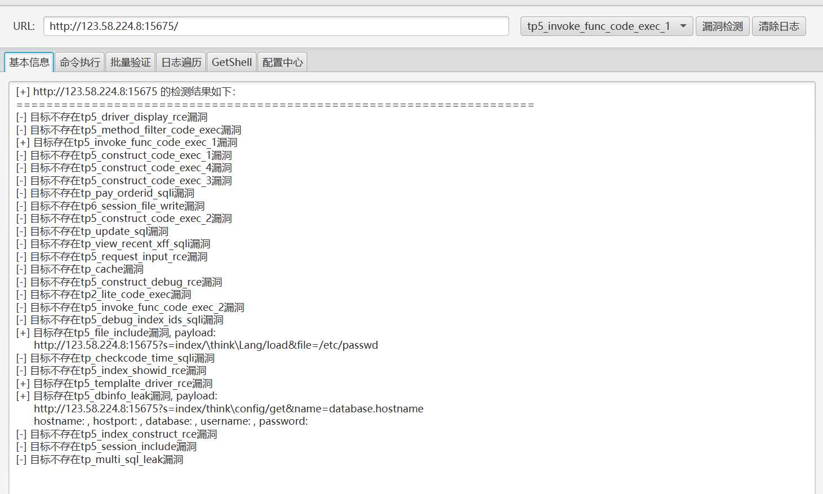Click the tp5_method_filter_code_exec result line
Image resolution: width=823 pixels, height=494 pixels.
point(129,130)
